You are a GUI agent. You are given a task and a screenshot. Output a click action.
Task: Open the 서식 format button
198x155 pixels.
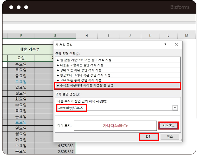168,126
